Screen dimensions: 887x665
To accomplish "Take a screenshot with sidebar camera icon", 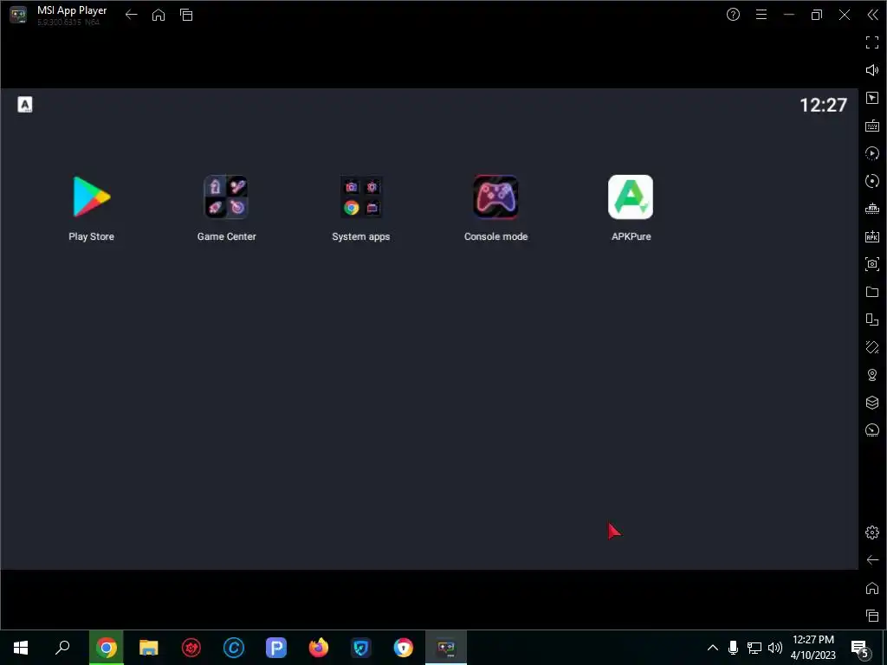I will 872,264.
